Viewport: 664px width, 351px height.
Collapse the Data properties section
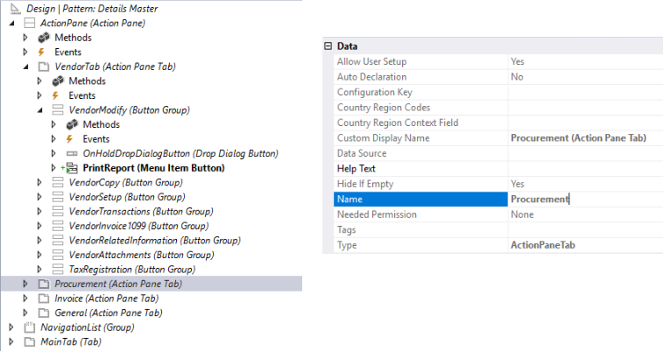(328, 46)
